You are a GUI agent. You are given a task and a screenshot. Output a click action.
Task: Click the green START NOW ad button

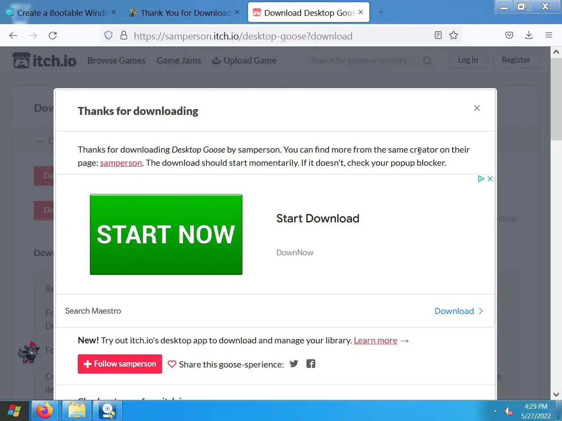[x=166, y=235]
